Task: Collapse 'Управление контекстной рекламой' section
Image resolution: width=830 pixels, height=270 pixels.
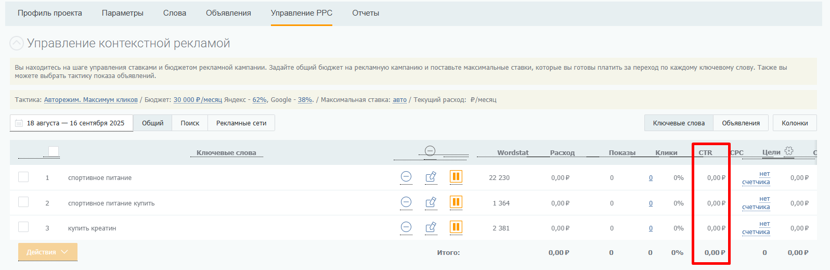Action: pos(17,43)
